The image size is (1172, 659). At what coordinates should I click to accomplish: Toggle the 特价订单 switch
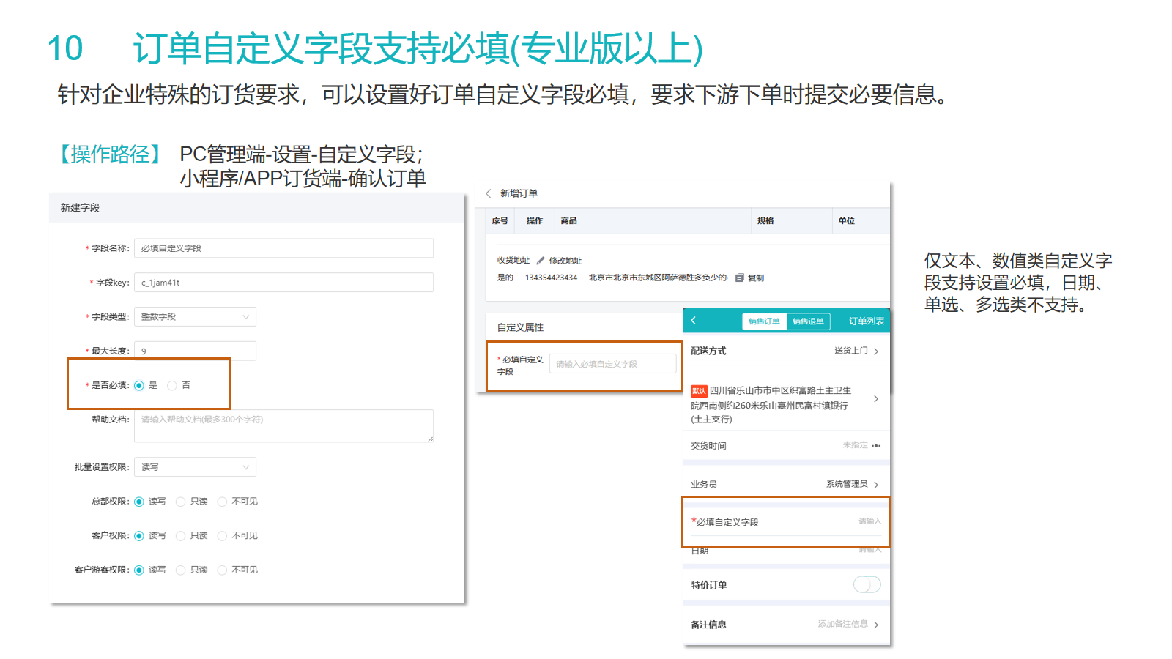click(x=867, y=584)
